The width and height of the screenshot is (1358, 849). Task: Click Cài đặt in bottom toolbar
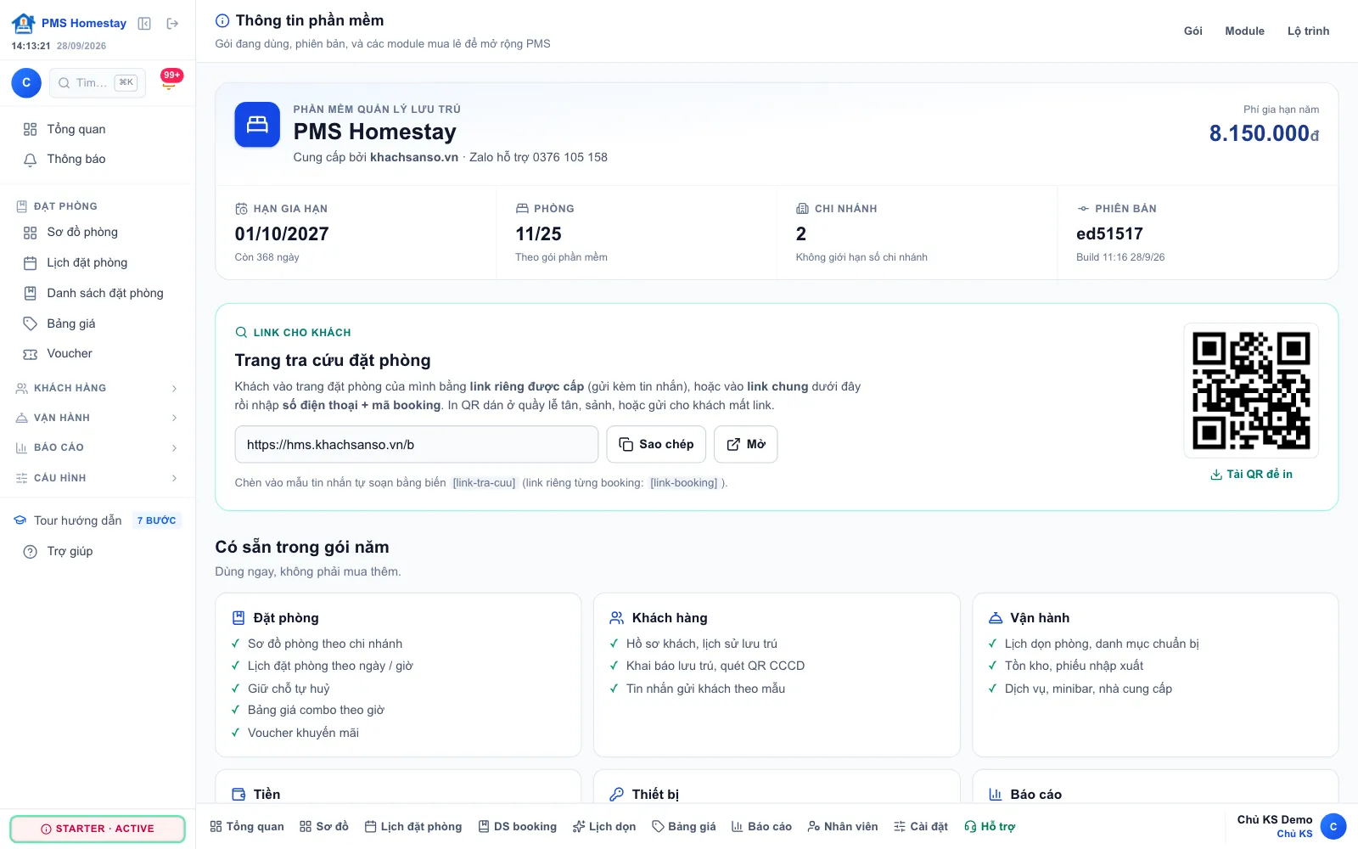(921, 826)
